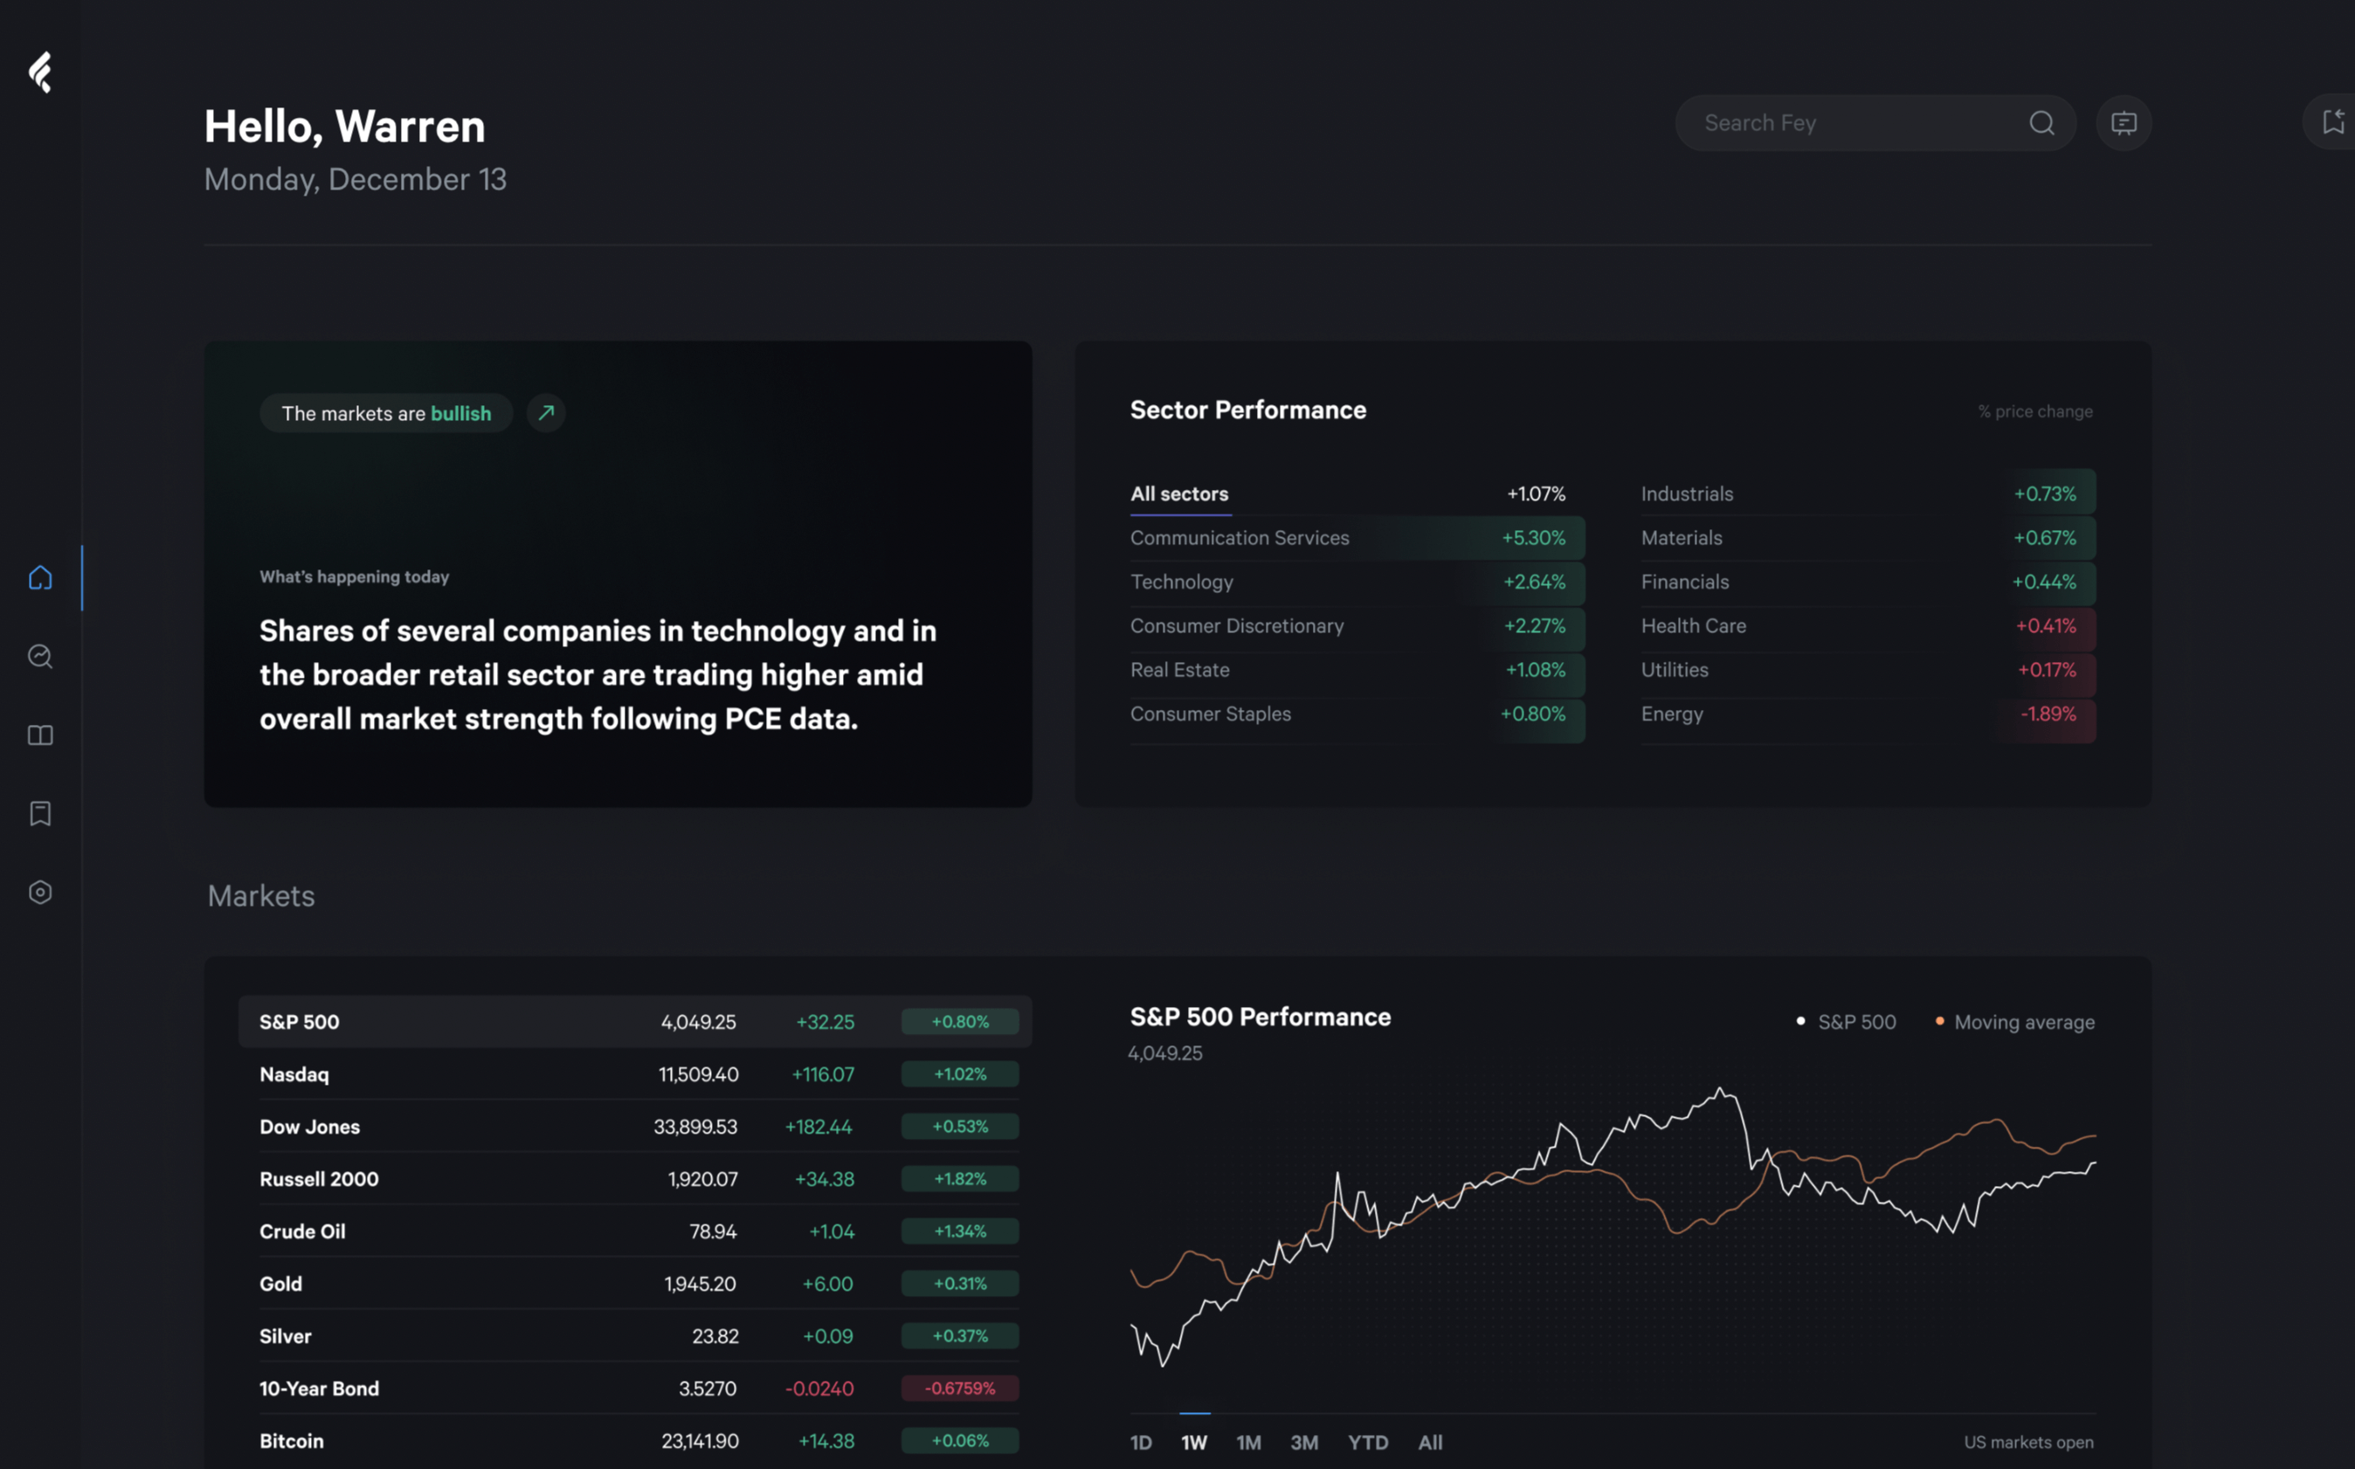
Task: Switch chart range to 1M
Action: [1248, 1443]
